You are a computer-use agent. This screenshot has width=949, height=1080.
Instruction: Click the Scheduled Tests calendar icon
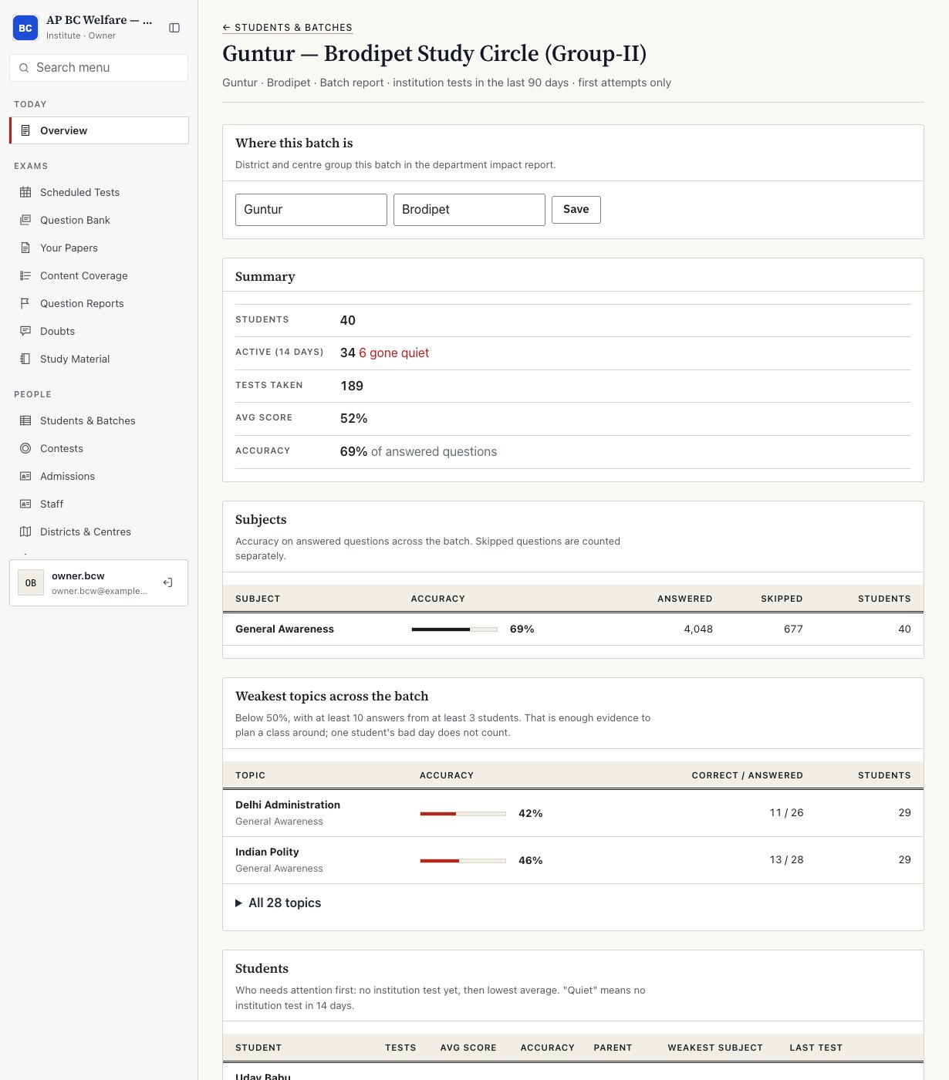25,192
